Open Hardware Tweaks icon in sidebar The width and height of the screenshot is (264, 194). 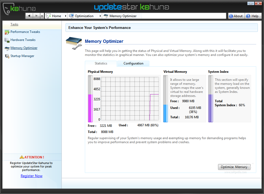7,40
